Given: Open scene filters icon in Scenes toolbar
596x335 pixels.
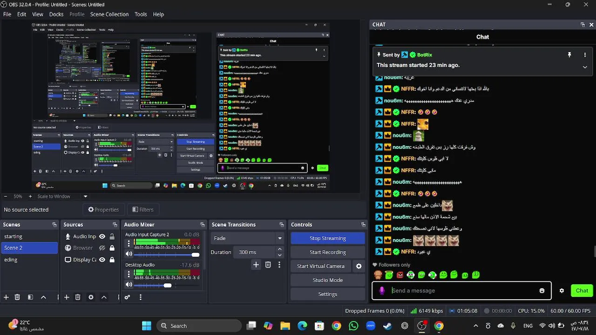Looking at the screenshot, I should [x=30, y=297].
